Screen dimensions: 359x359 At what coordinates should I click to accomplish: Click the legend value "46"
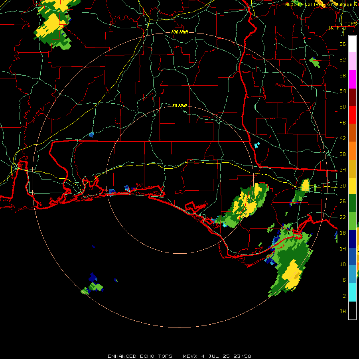343,123
